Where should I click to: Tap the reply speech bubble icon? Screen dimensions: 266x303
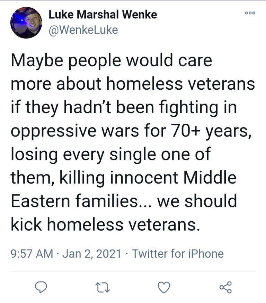[x=41, y=287]
